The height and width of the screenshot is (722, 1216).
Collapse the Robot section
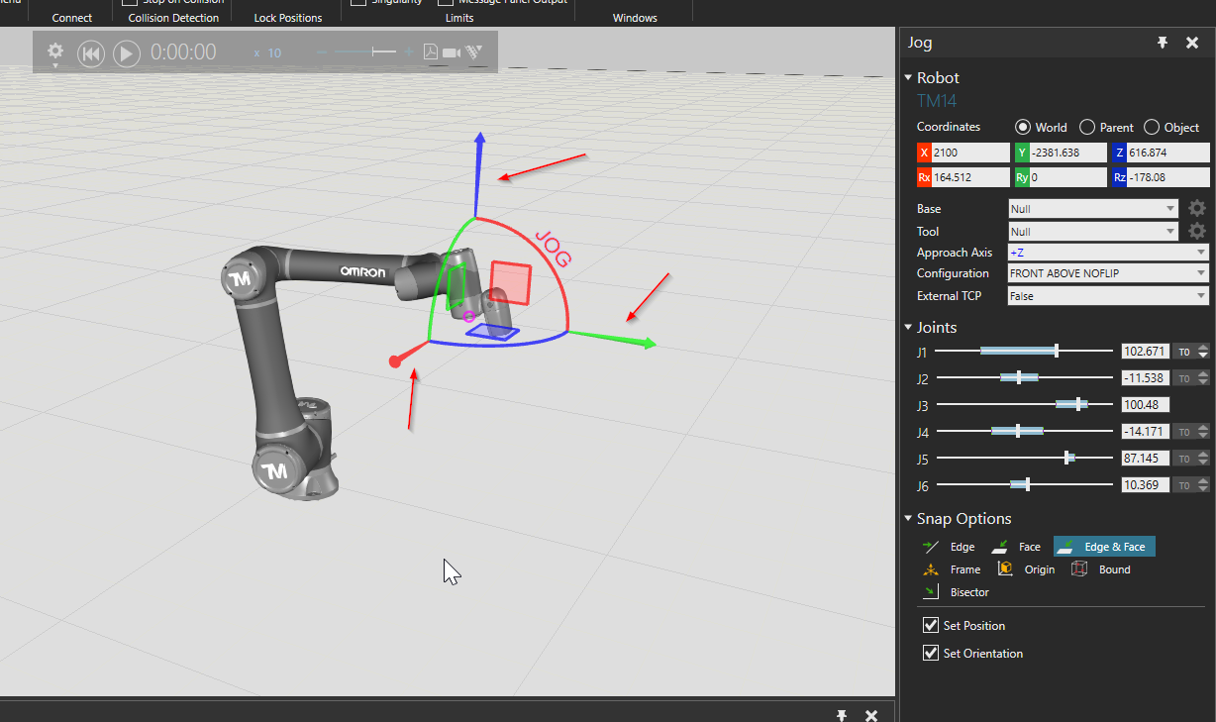click(908, 77)
